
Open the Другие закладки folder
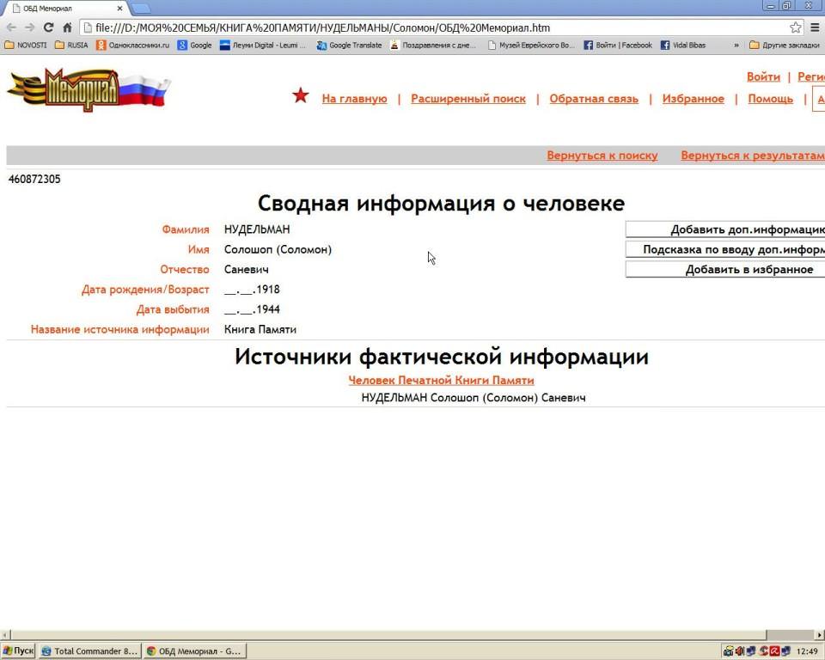coord(782,45)
